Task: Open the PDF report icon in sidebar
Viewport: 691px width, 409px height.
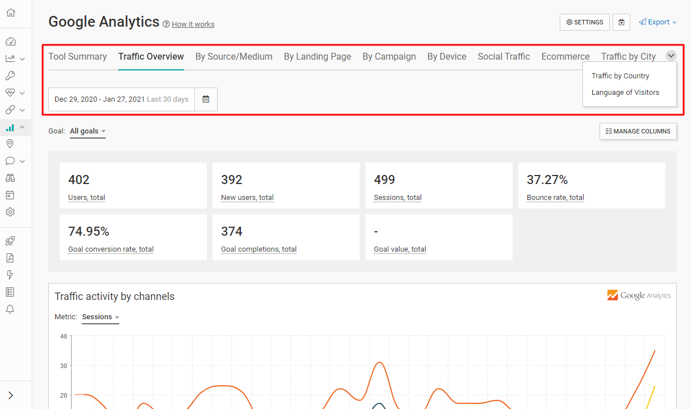Action: [10, 258]
